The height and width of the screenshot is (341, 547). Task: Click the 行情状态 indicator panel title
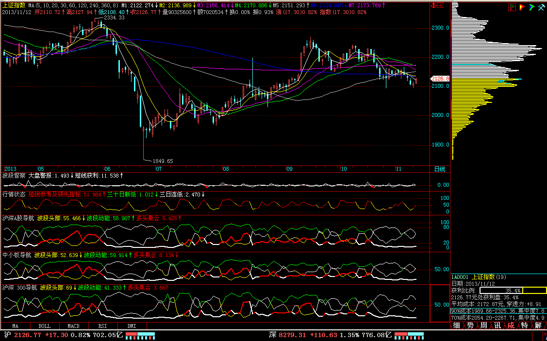click(14, 194)
